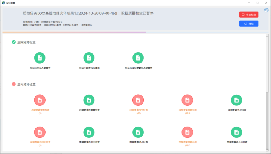Screen dimensions: 271x154
Task: Open settings via the gear icon
Action: (x=266, y=10)
